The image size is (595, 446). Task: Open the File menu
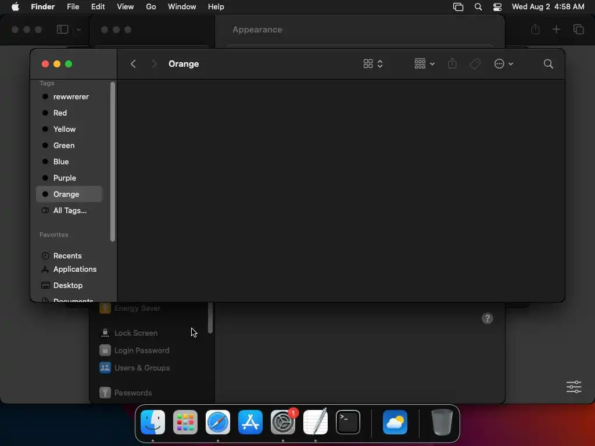(x=73, y=7)
